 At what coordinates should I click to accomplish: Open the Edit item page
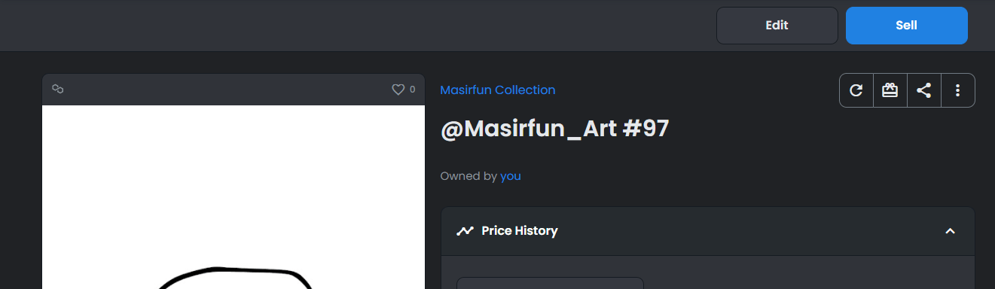(777, 26)
